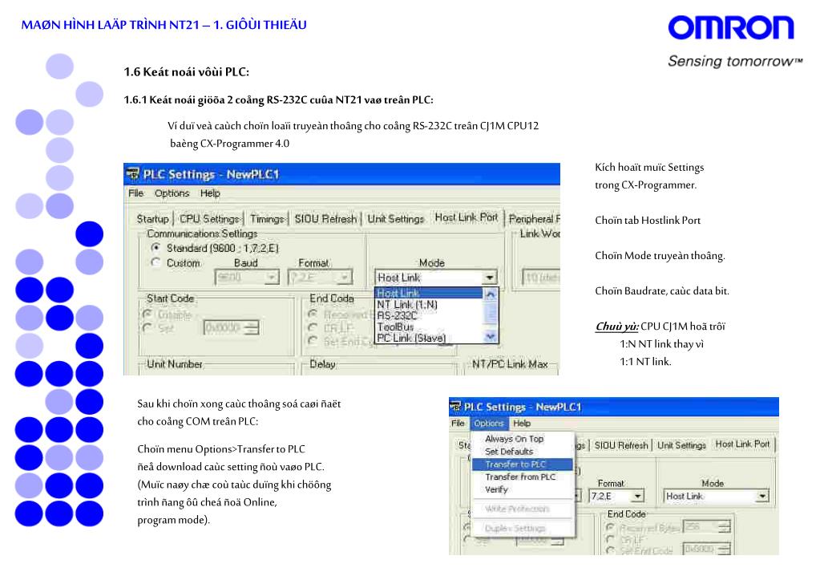This screenshot has width=820, height=568.
Task: Open Format 7,2,E dropdown in lower window
Action: click(616, 495)
